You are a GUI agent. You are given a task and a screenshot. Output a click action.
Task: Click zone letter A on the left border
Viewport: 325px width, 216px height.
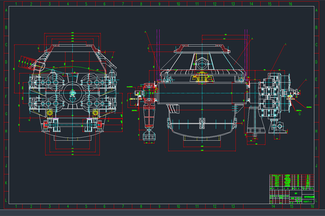pyautogui.click(x=6, y=10)
